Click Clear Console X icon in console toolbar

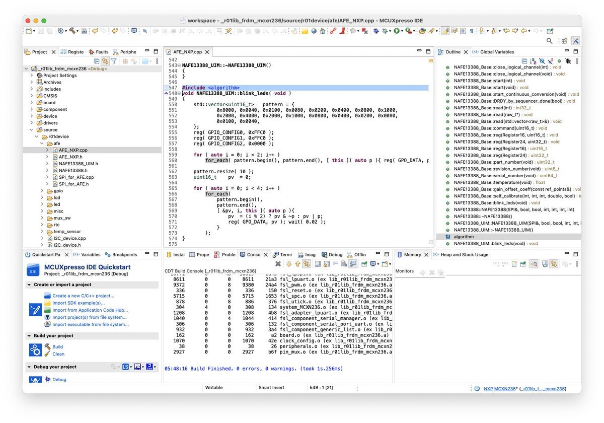[278, 264]
